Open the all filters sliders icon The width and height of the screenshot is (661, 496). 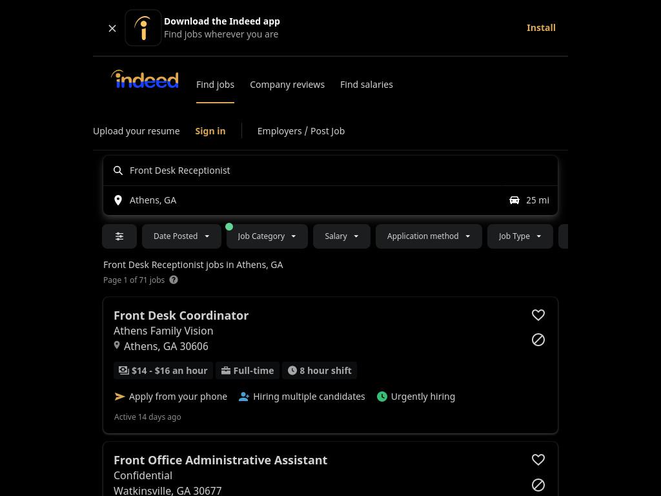[x=119, y=236]
